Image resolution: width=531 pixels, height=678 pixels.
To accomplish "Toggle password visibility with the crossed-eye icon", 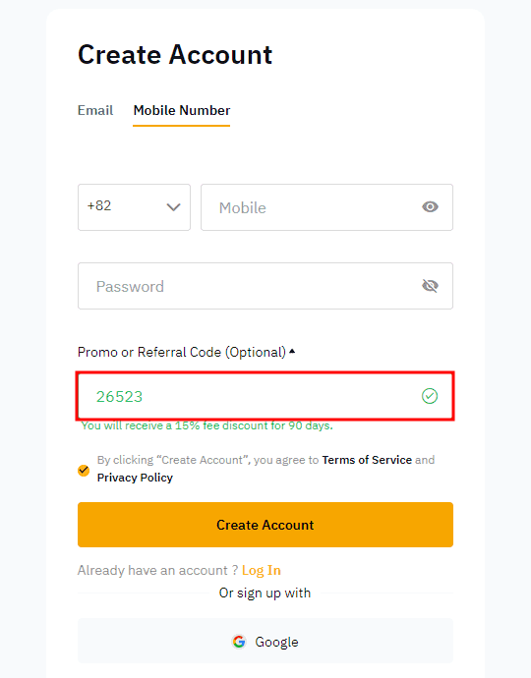I will coord(430,286).
